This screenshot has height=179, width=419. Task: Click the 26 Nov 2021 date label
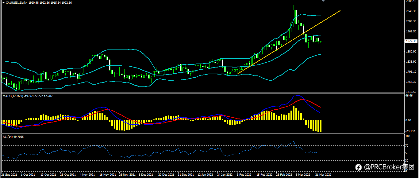tap(127, 175)
